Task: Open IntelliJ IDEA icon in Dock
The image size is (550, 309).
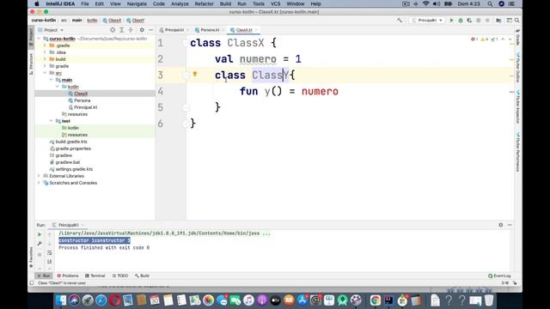Action: point(388,300)
